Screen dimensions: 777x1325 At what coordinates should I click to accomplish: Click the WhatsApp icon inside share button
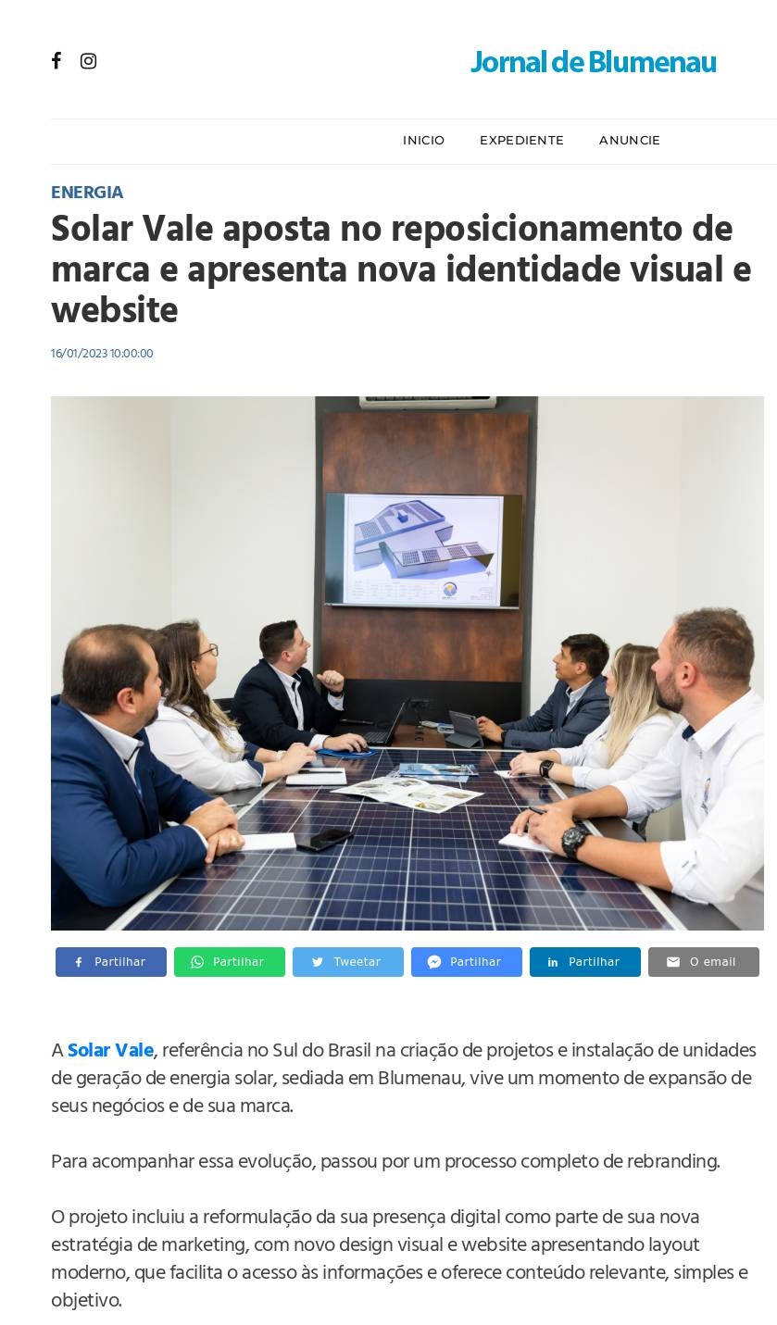(x=197, y=962)
